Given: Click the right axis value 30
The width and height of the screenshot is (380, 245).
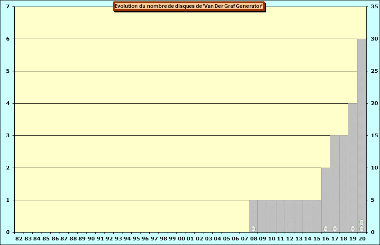Looking at the screenshot, I should point(374,39).
